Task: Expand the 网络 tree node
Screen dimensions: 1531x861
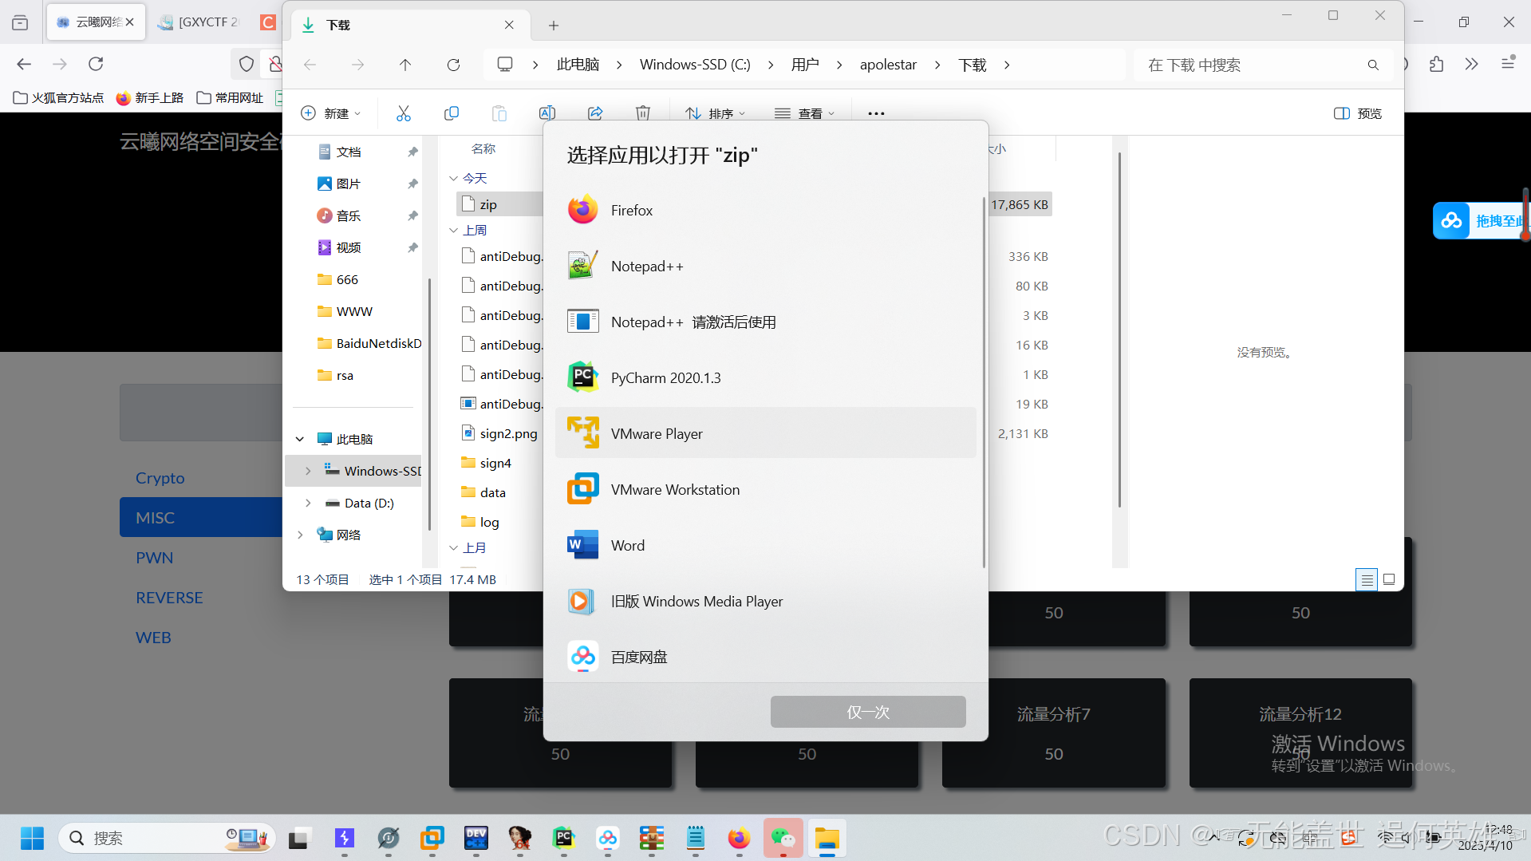Action: pos(300,535)
